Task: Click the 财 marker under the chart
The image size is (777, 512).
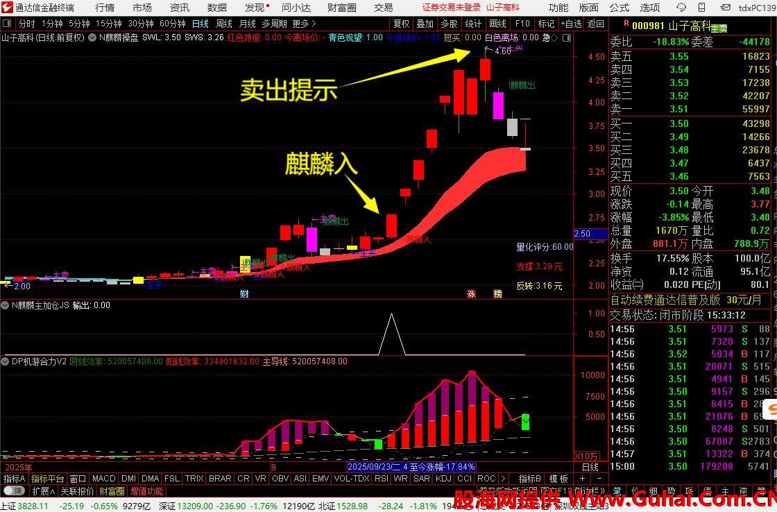Action: coord(244,294)
